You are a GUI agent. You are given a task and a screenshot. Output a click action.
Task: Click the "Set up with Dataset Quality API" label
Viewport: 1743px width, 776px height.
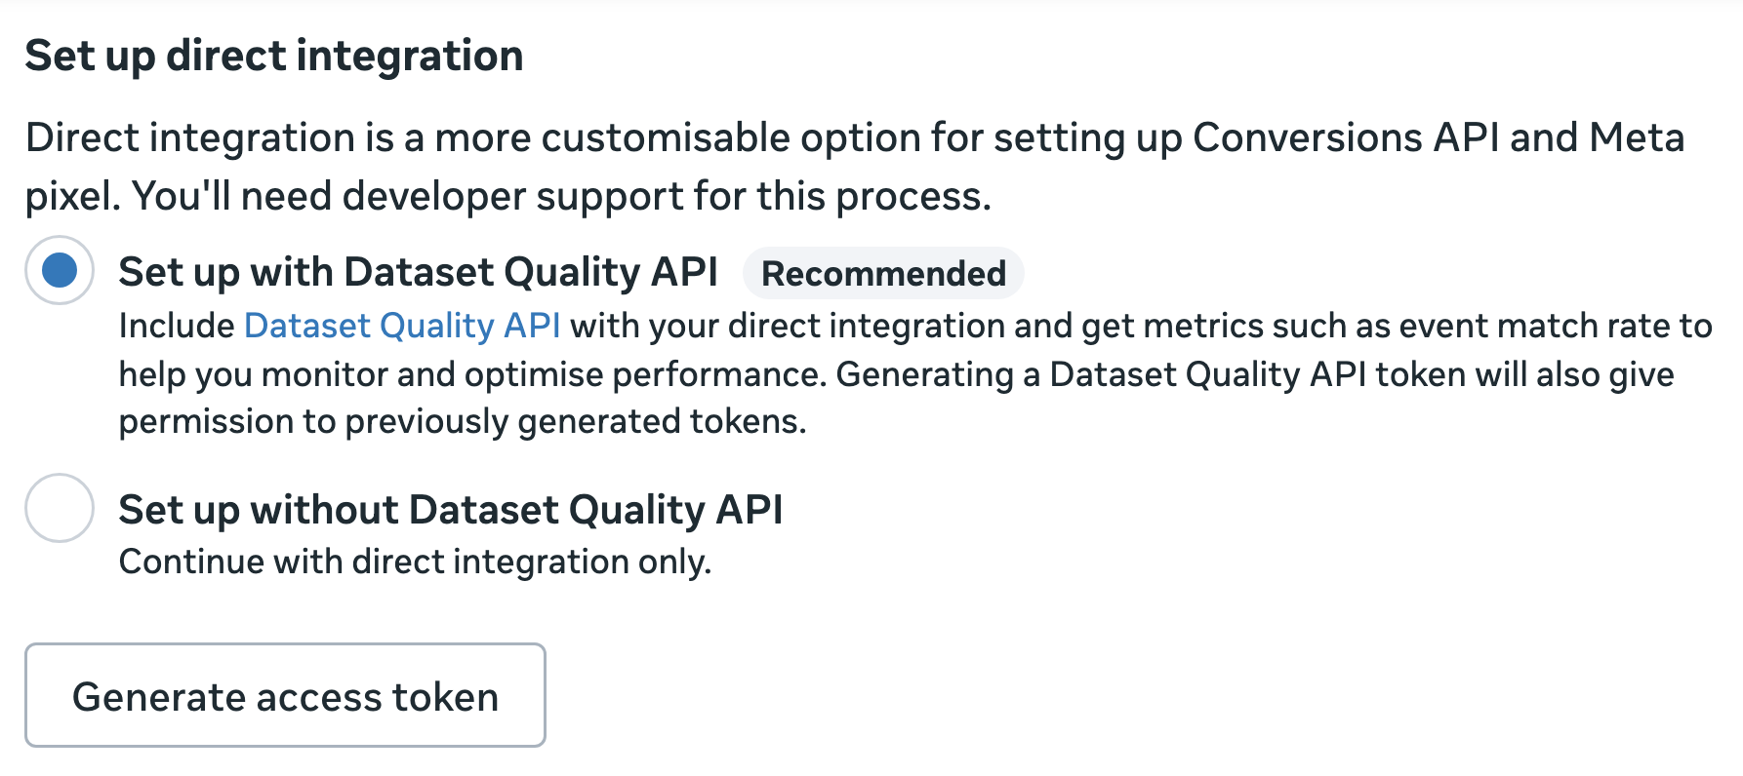[x=418, y=272]
